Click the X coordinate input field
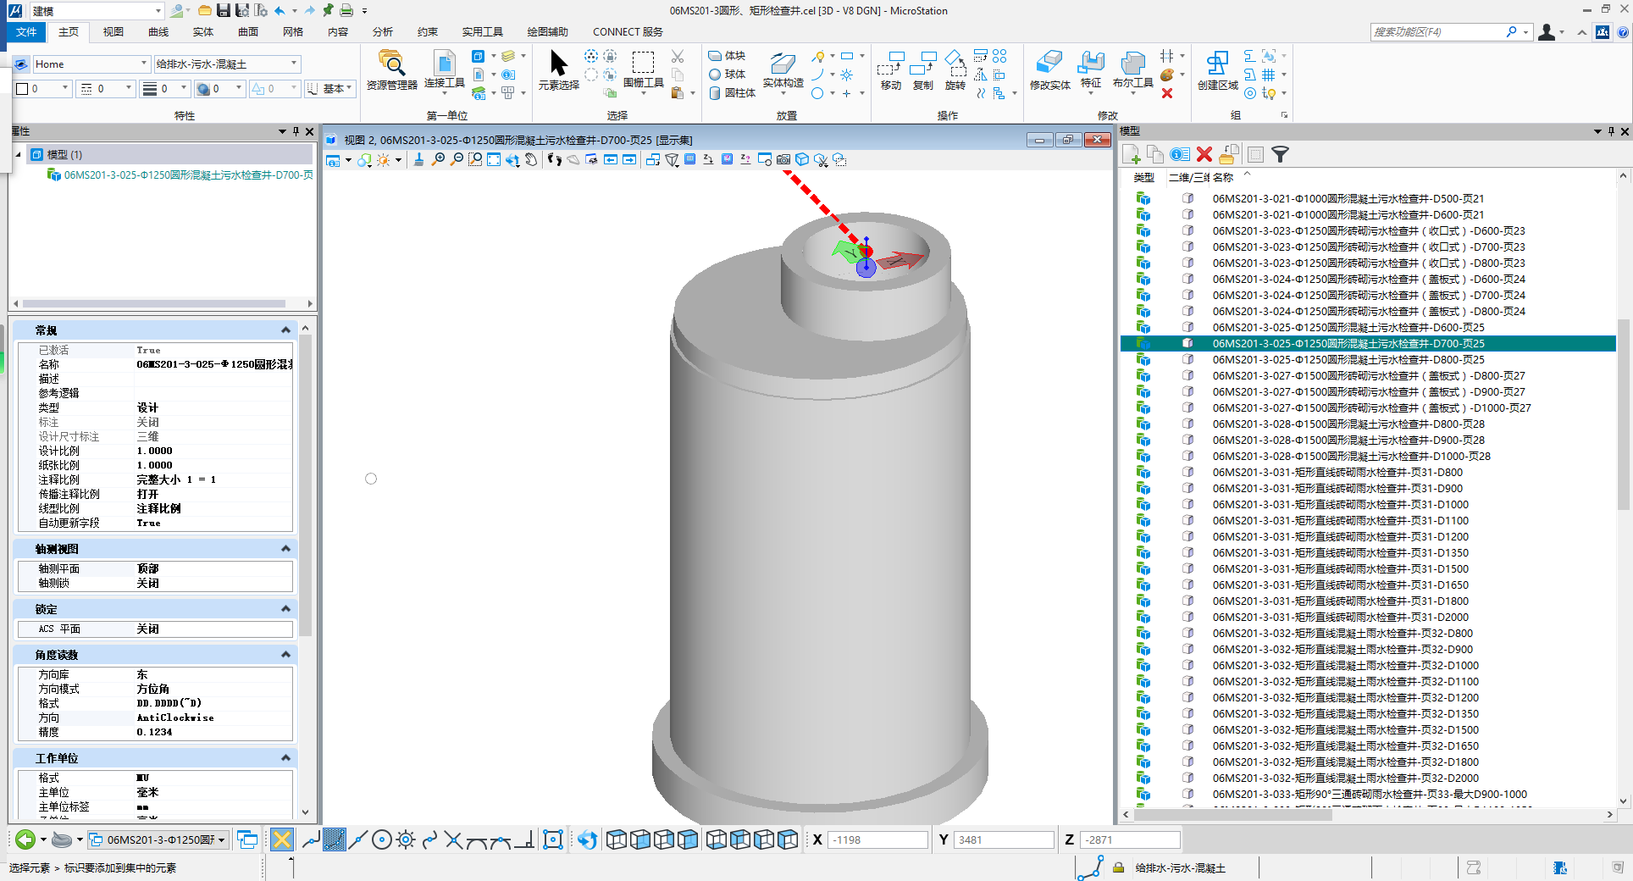This screenshot has width=1633, height=881. point(877,839)
